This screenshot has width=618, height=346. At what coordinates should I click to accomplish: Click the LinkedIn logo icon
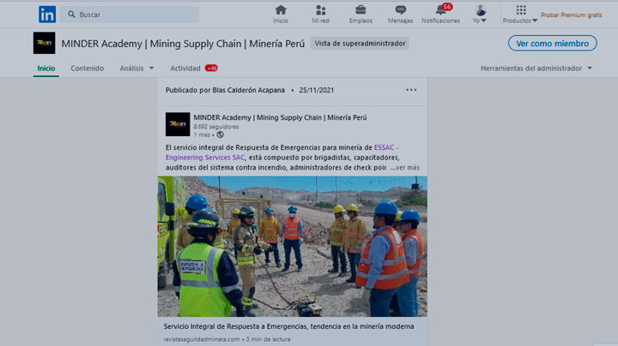click(x=47, y=15)
